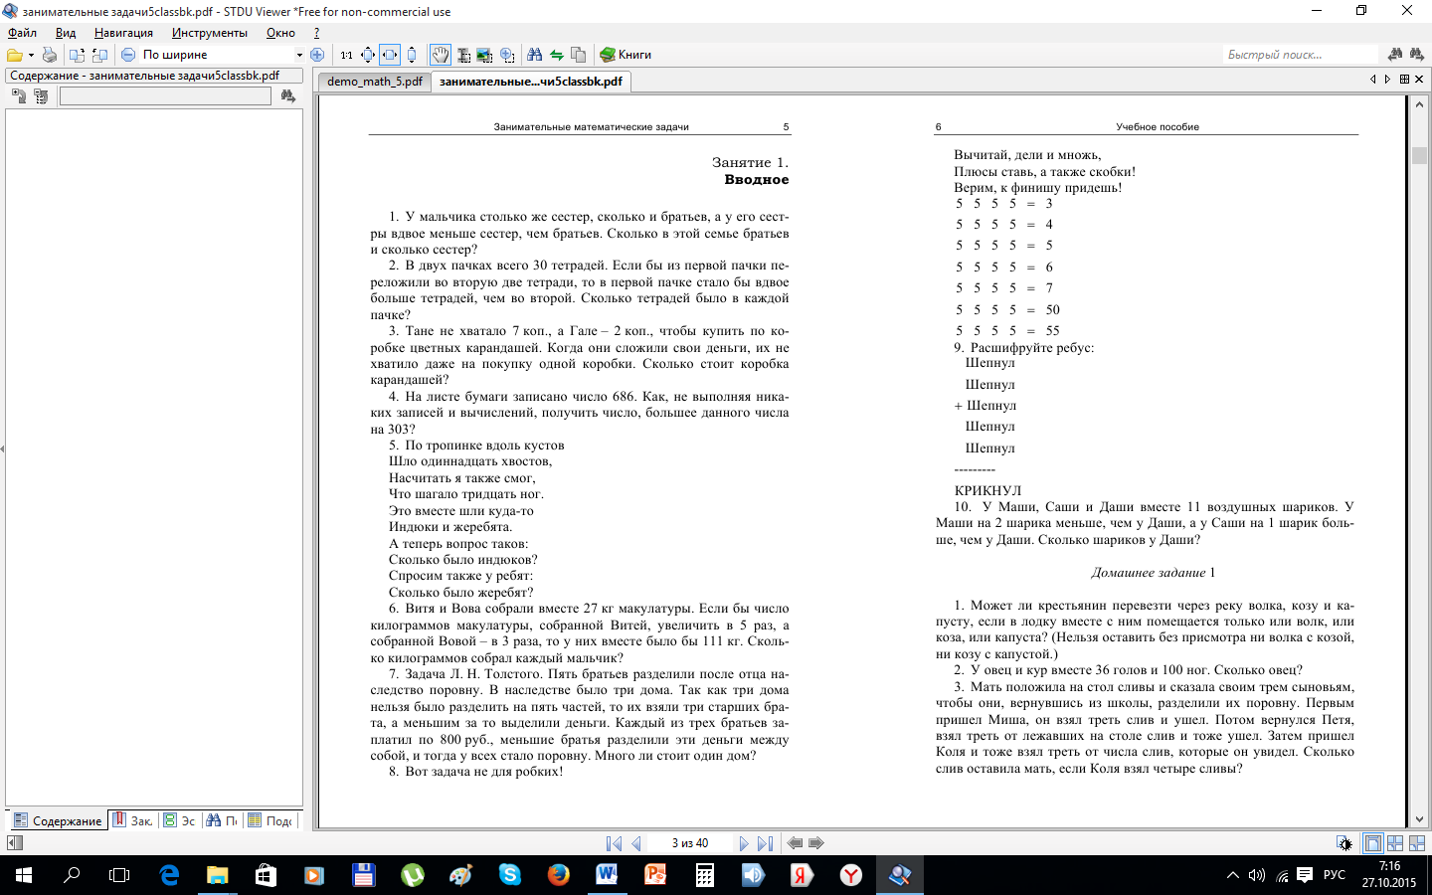The width and height of the screenshot is (1432, 895).
Task: Activate the Hand pan tool
Action: coord(441,55)
